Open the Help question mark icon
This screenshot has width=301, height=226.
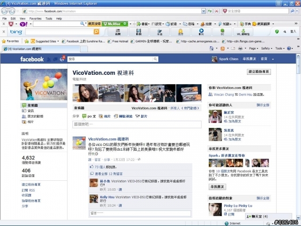(x=289, y=48)
